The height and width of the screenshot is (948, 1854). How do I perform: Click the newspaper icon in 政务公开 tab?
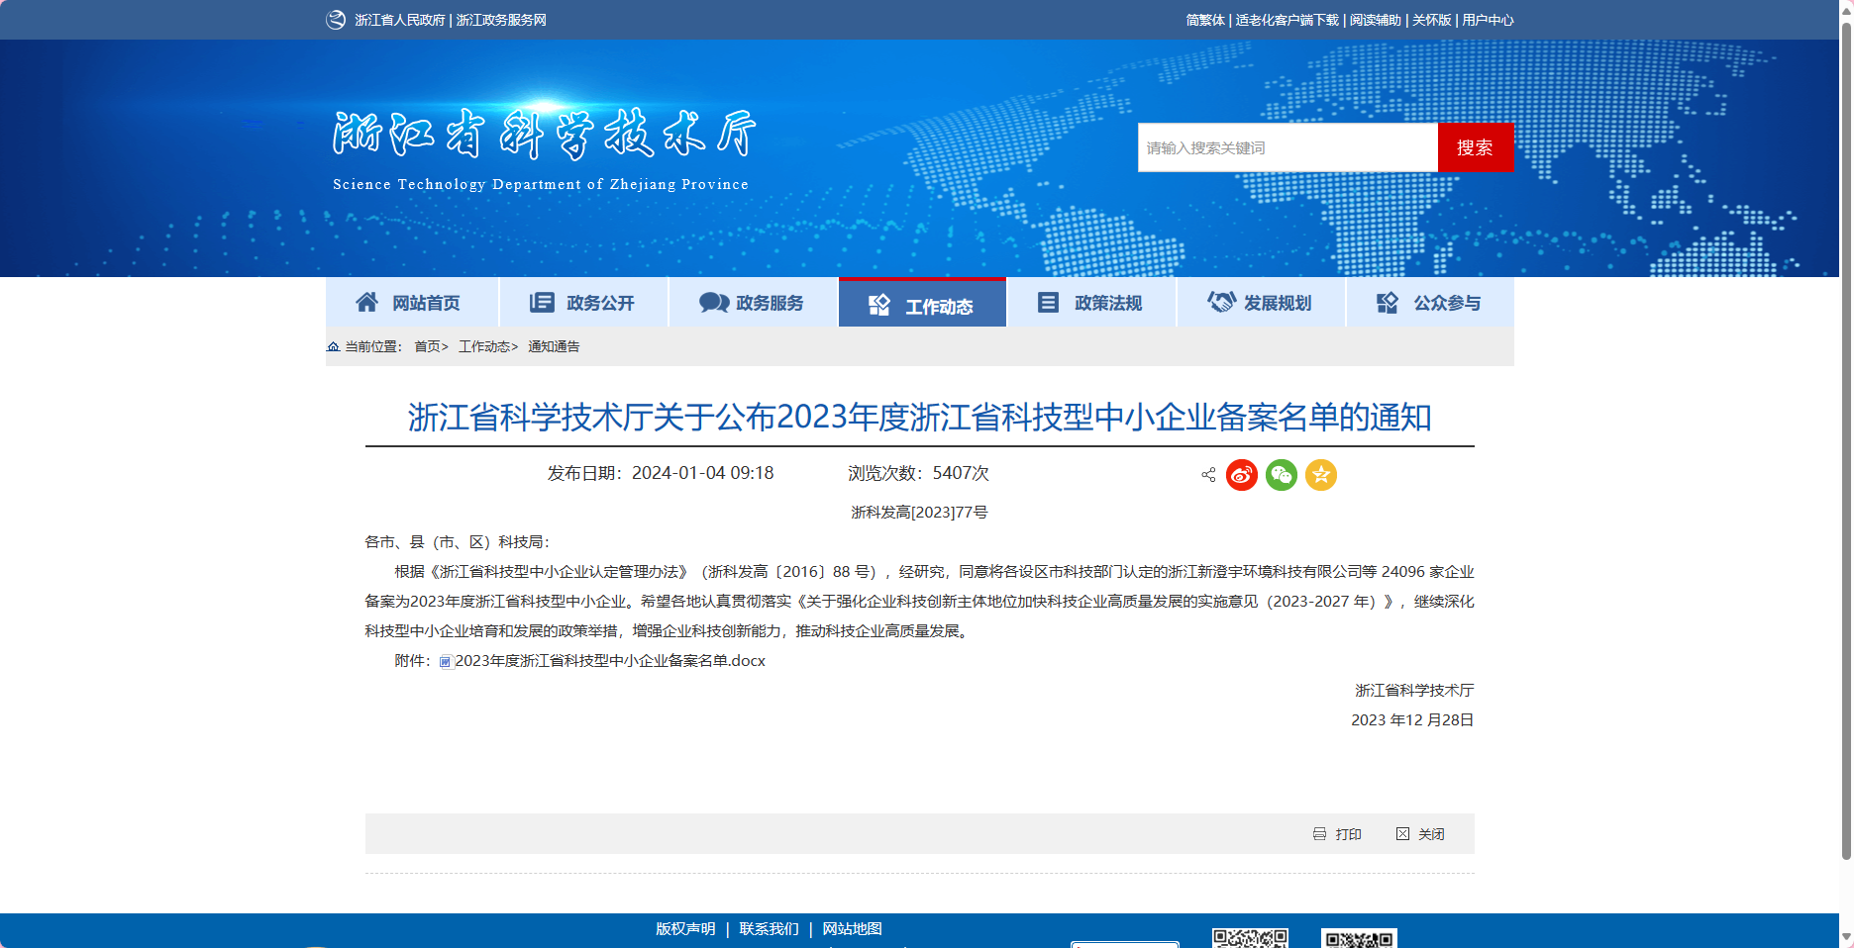(542, 302)
